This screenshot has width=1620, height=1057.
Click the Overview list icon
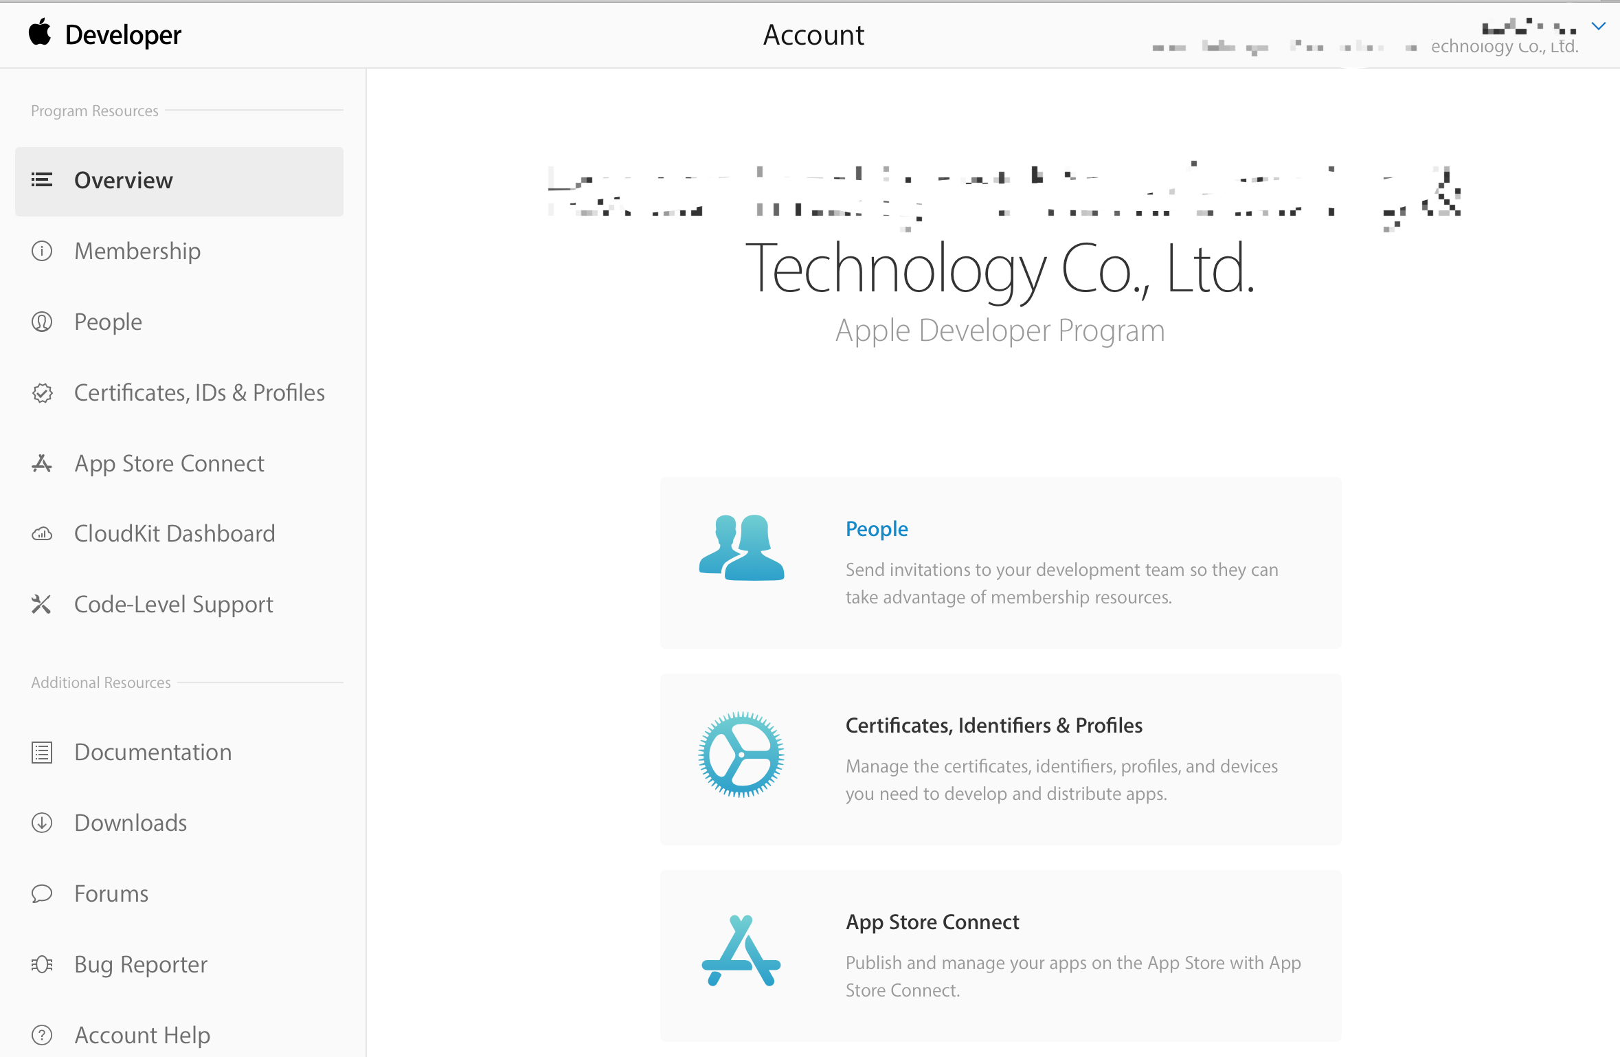tap(42, 180)
